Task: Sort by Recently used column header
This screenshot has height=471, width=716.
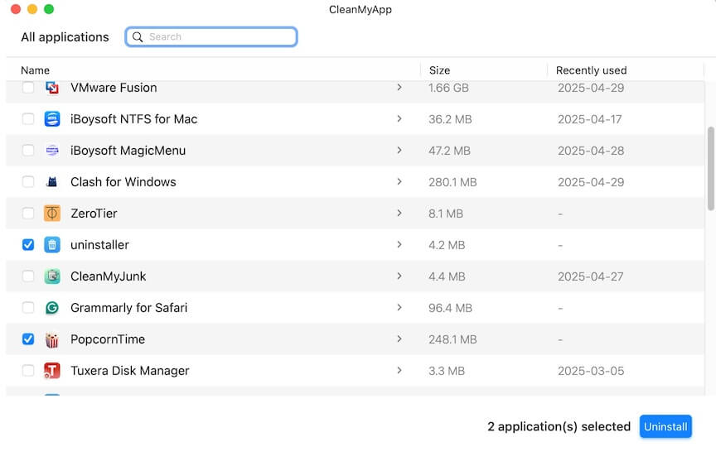Action: click(591, 70)
